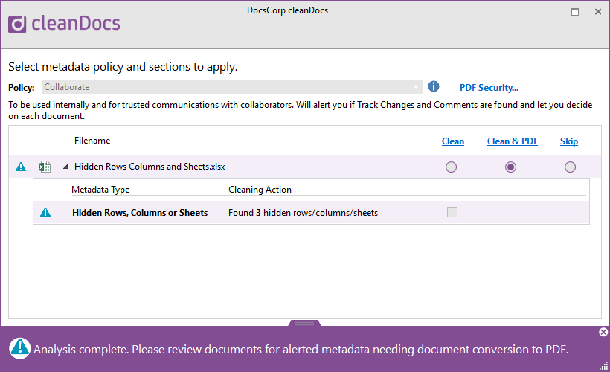Click the warning icon beside Hidden Rows, Columns or Sheets
This screenshot has height=372, width=610.
[x=45, y=212]
